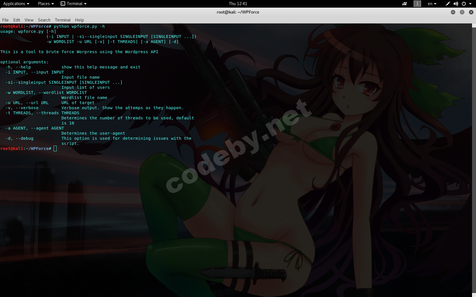This screenshot has height=297, width=476.
Task: Click the '-w WORDLIST, --wordlist WORDLIST' line
Action: 46,92
